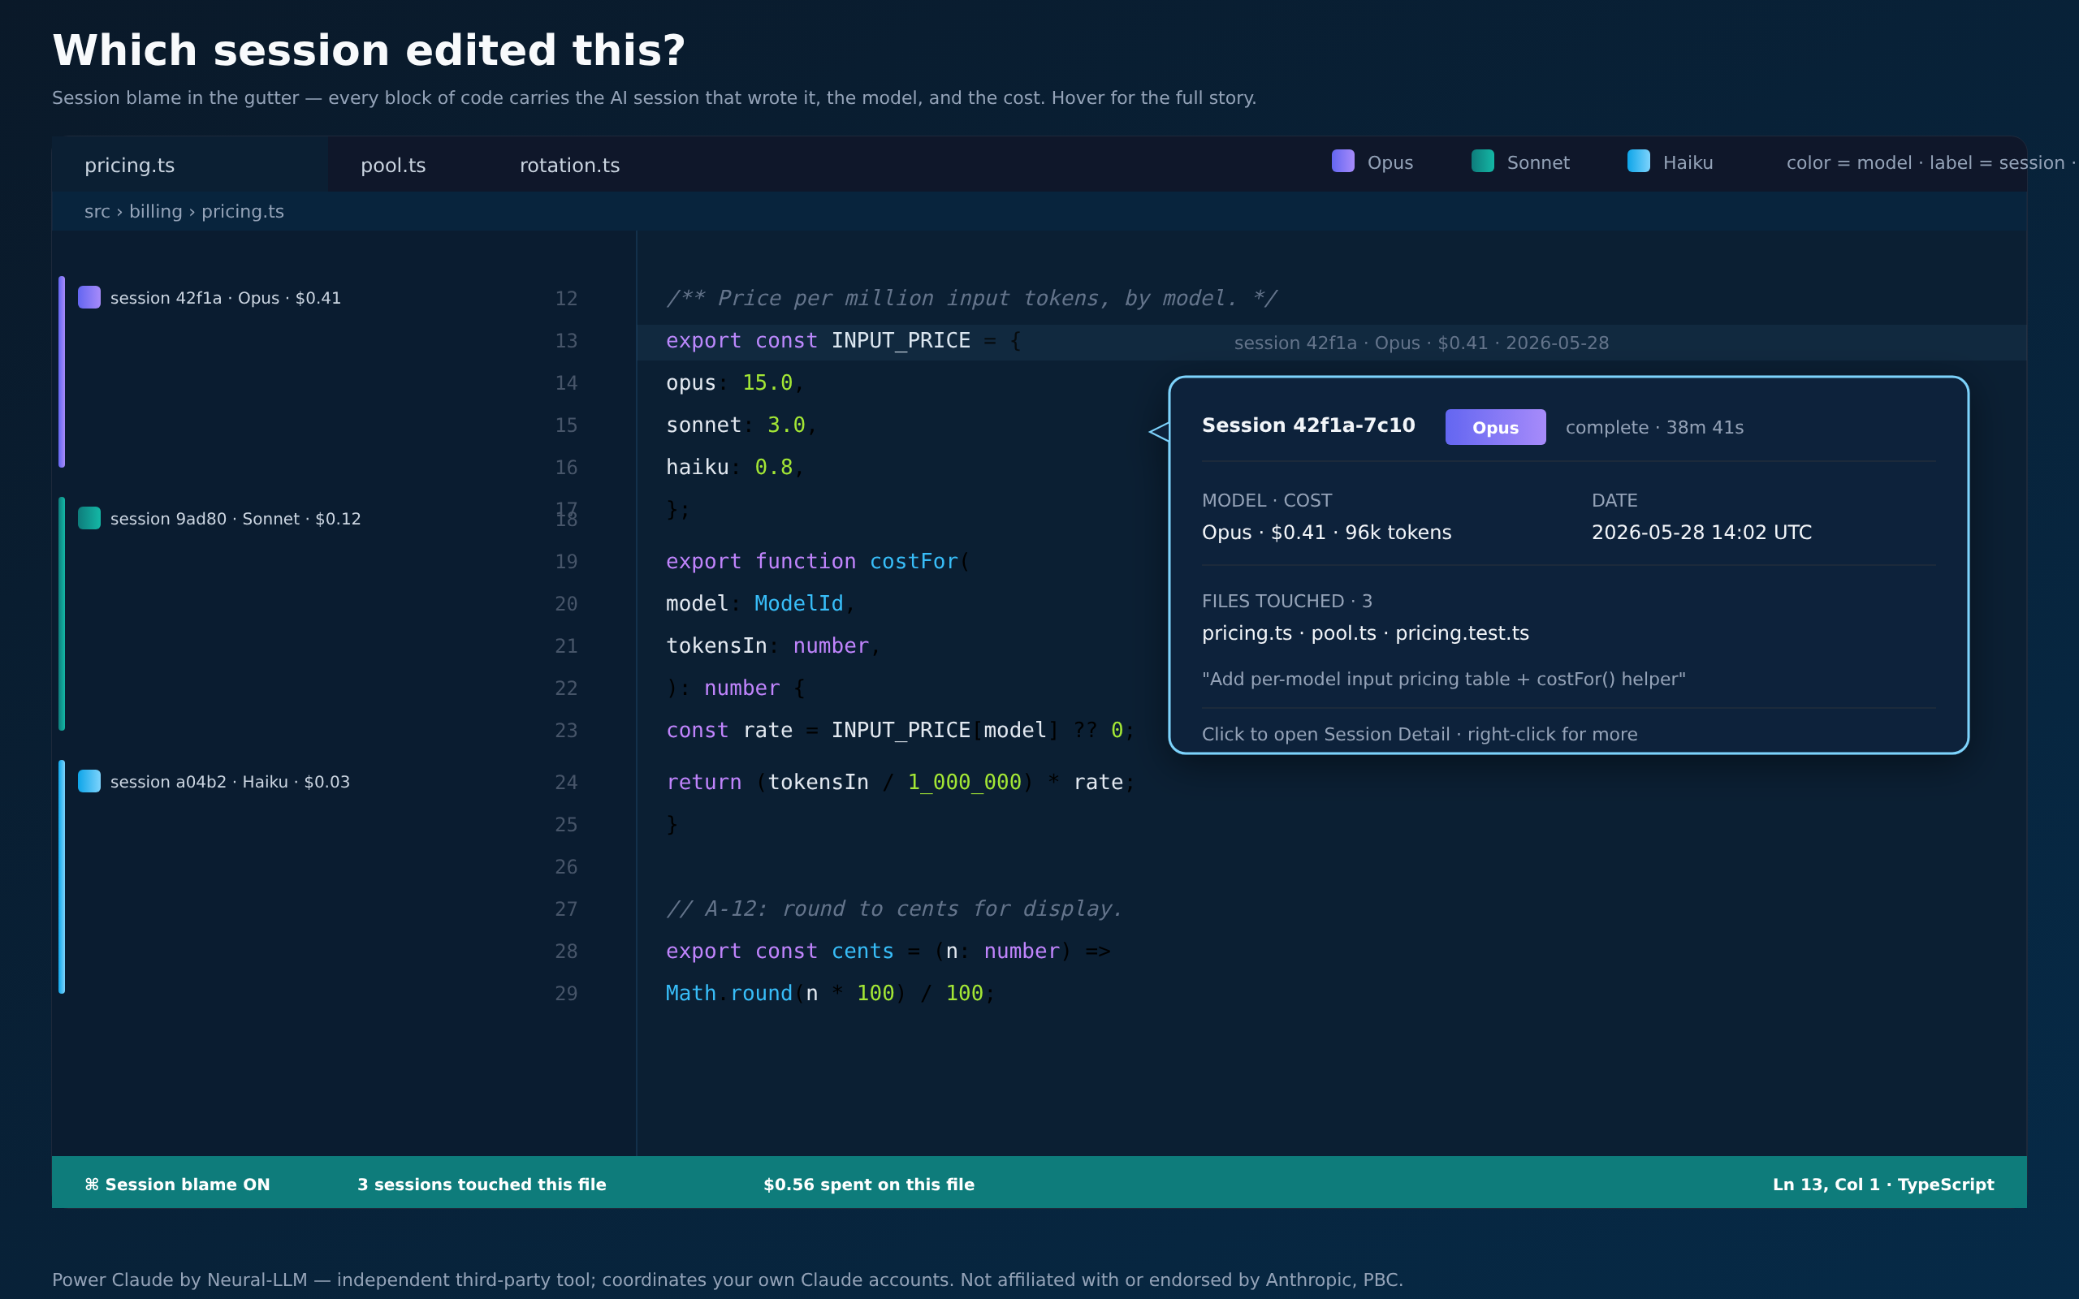Open gutter label 'session 42f1a · Opus · $0.41'
The height and width of the screenshot is (1299, 2079).
click(x=225, y=298)
